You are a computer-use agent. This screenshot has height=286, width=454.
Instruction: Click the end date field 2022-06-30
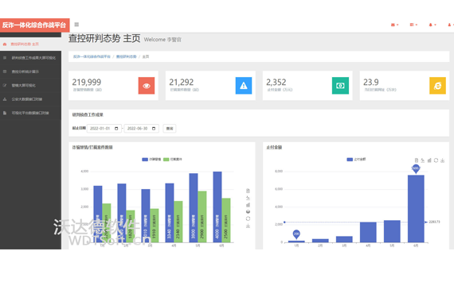141,128
